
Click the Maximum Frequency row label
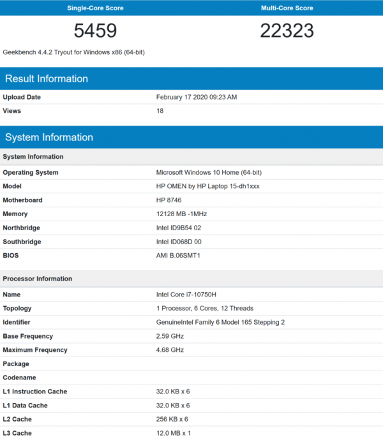[35, 350]
